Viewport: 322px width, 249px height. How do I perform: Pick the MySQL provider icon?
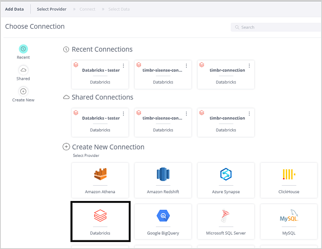[x=289, y=216]
